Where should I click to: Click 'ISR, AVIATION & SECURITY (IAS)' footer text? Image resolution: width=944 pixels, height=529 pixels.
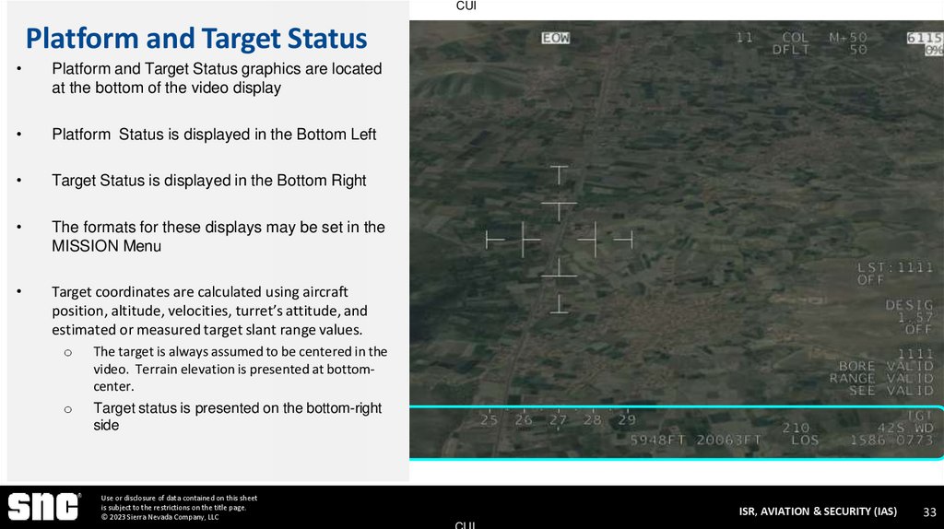[x=818, y=511]
